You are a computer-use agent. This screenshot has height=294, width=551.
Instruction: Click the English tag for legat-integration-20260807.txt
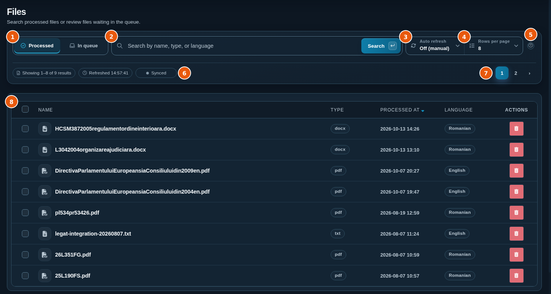click(457, 234)
